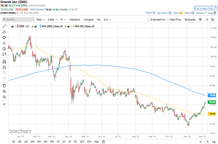Open the Full Screen Chart

pos(206,8)
